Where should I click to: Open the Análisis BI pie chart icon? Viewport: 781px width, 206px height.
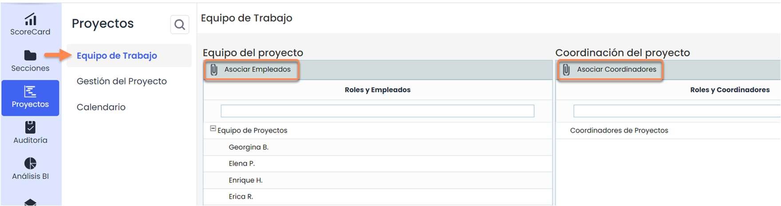tap(30, 163)
